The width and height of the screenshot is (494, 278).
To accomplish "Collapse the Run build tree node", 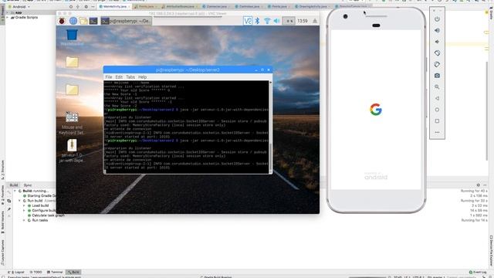I will click(19, 201).
